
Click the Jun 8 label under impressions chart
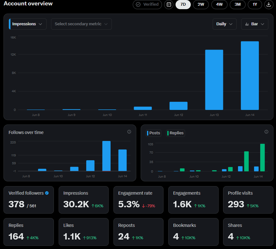coord(36,115)
